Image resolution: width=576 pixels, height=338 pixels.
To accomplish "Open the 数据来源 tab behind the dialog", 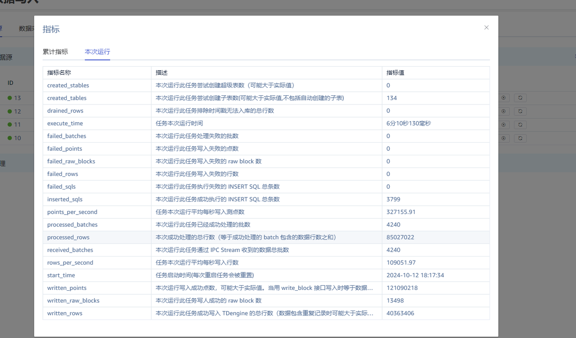I will point(26,28).
